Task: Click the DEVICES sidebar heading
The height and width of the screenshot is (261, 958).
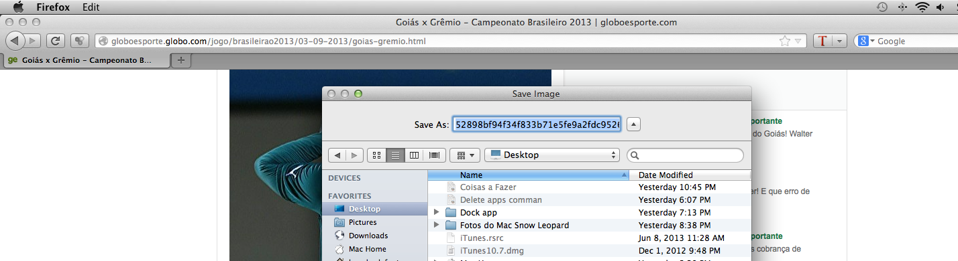Action: [x=344, y=178]
